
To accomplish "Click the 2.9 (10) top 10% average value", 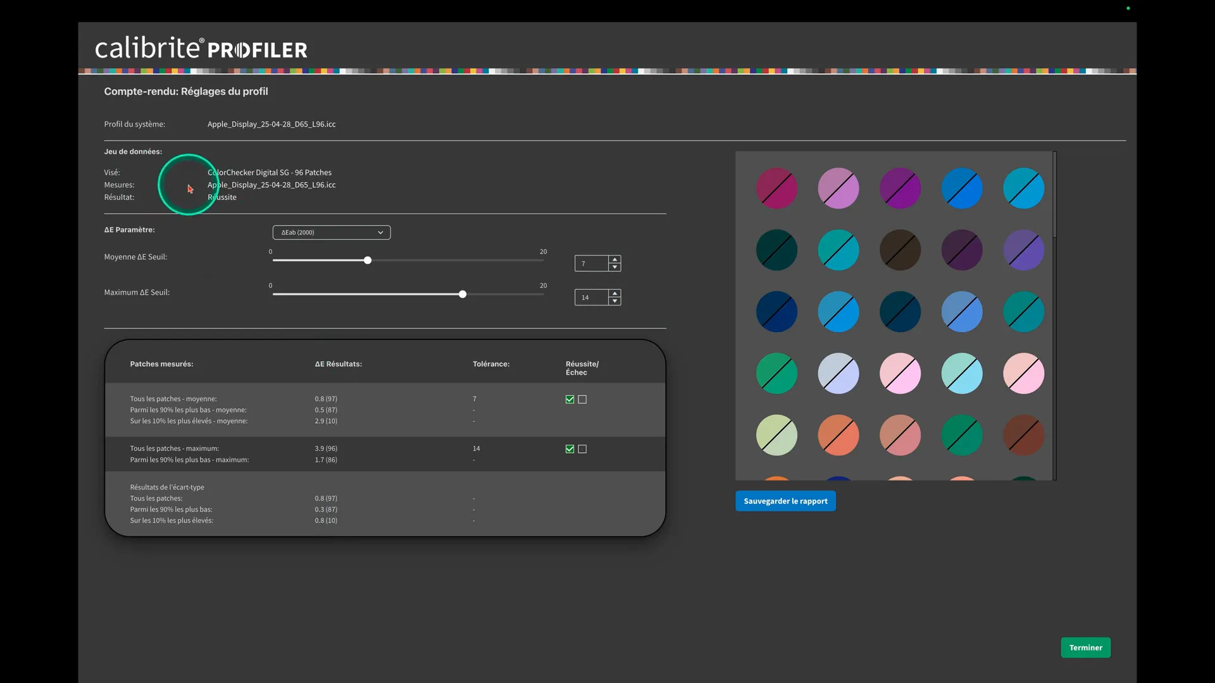I will tap(326, 421).
